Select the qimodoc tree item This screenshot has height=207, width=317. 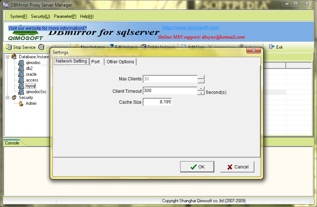coord(33,63)
